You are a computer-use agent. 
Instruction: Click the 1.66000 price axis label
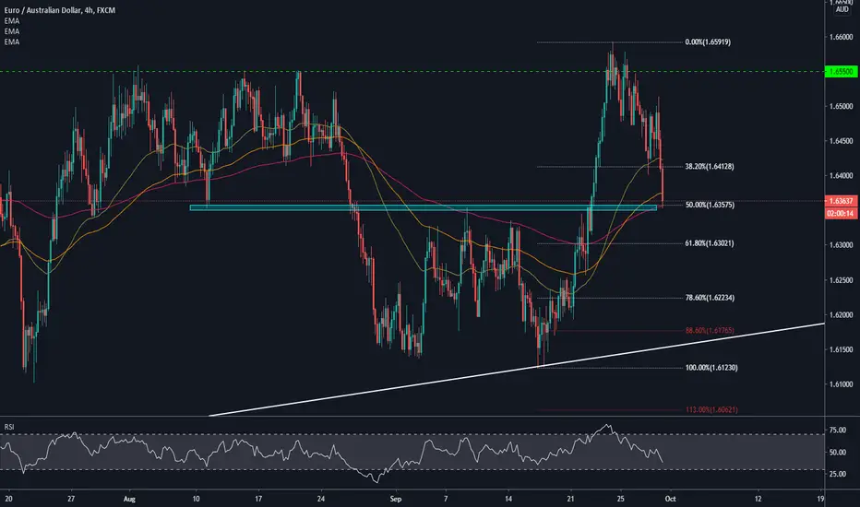click(841, 37)
